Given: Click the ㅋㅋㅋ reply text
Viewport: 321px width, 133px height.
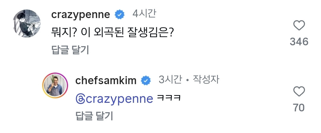Looking at the screenshot, I should [169, 99].
